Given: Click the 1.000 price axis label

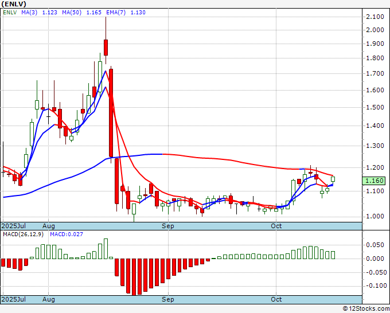Looking at the screenshot, I should pyautogui.click(x=375, y=216).
